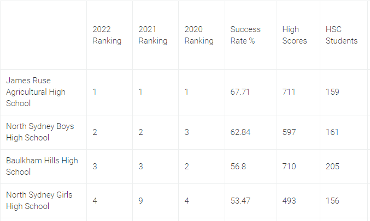370x221 pixels.
Task: Click the 205 HSC students cell
Action: pos(332,167)
